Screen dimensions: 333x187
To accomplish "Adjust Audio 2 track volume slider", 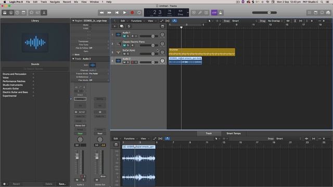I will coord(149,62).
